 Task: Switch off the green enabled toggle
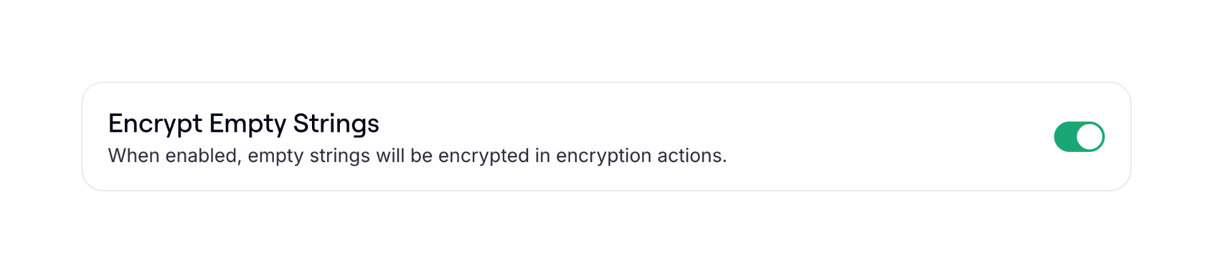pyautogui.click(x=1079, y=137)
